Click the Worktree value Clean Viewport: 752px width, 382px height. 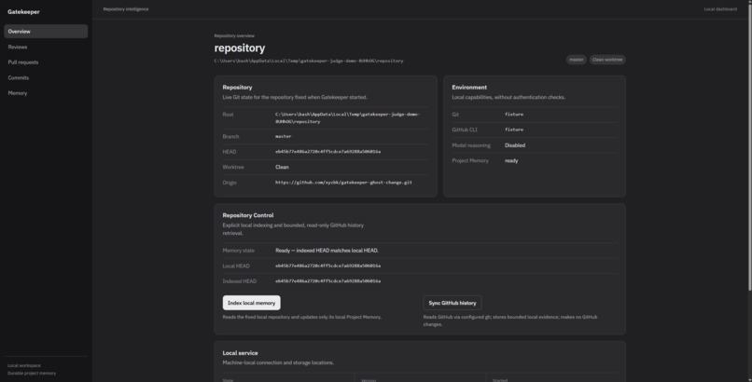[x=282, y=167]
